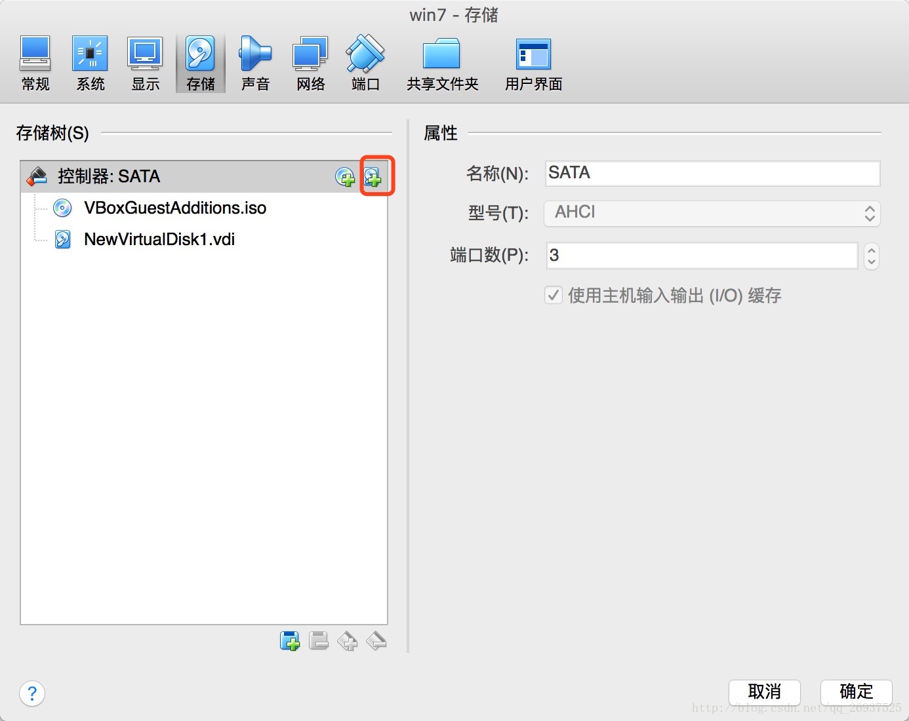Select the 存储 (Storage) tab

point(201,64)
